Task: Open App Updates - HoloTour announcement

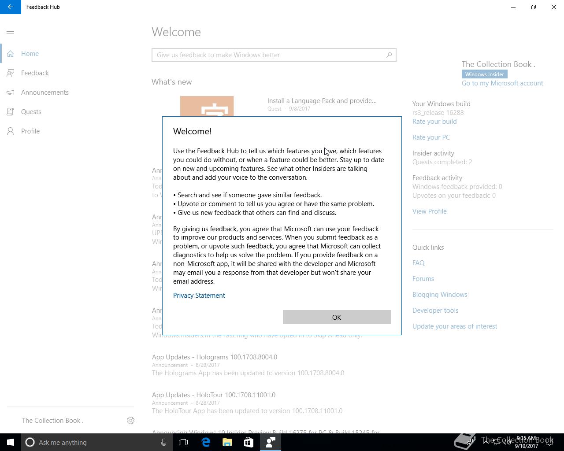Action: click(214, 395)
